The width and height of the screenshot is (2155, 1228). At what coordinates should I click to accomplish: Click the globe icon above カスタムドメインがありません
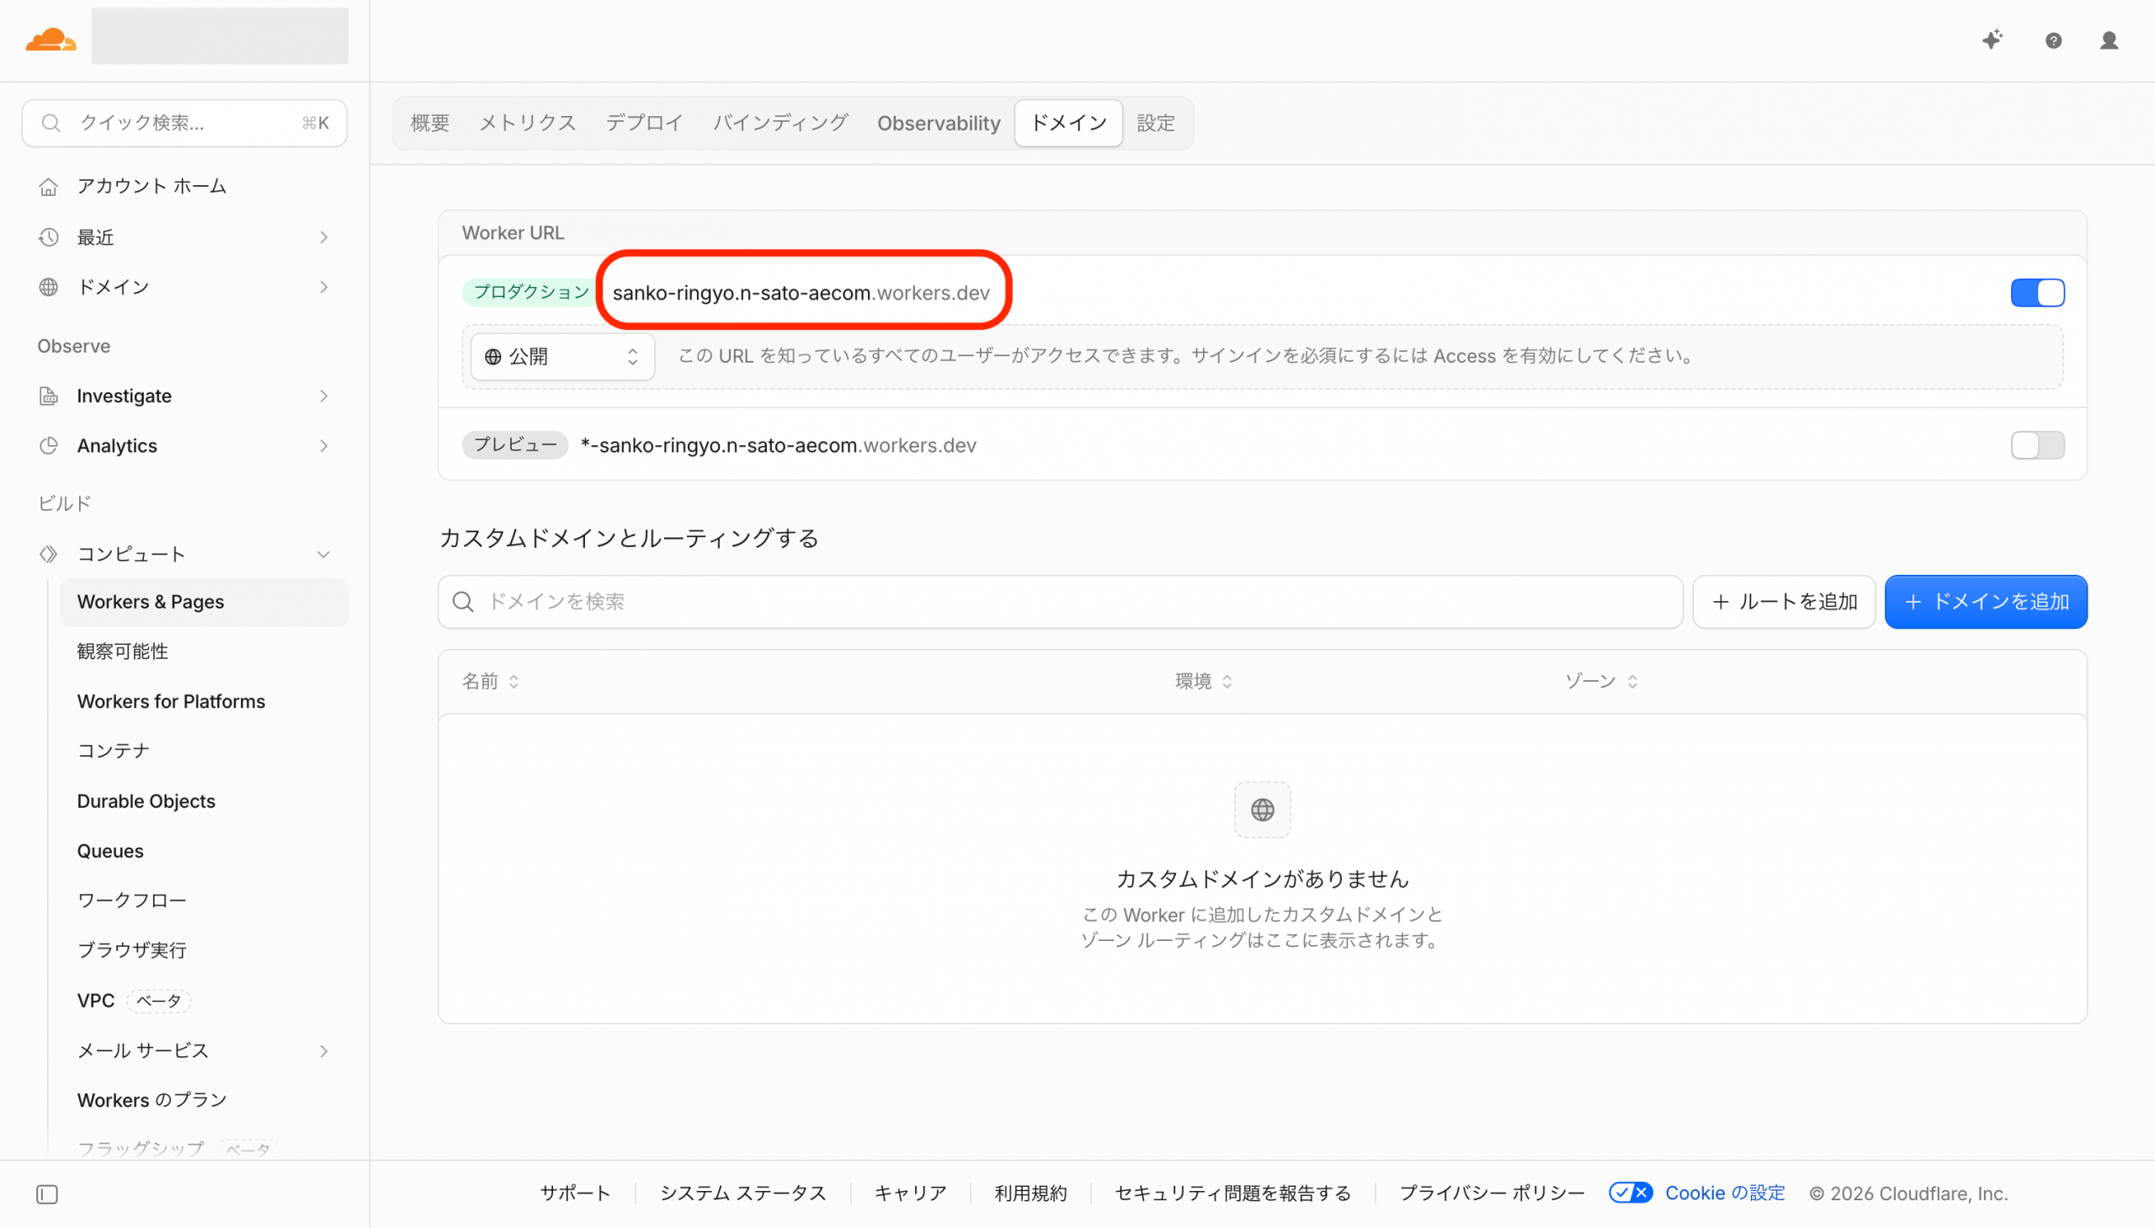click(1262, 810)
